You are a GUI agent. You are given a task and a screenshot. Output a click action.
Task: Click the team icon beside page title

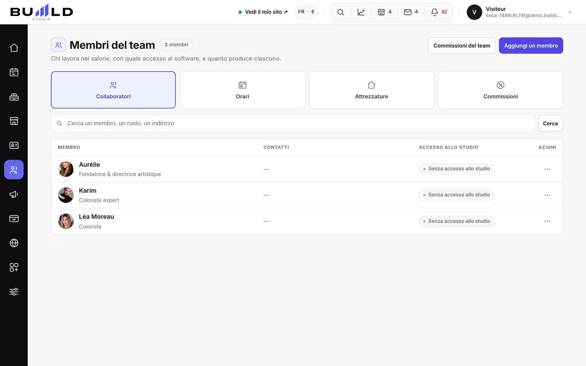point(58,45)
